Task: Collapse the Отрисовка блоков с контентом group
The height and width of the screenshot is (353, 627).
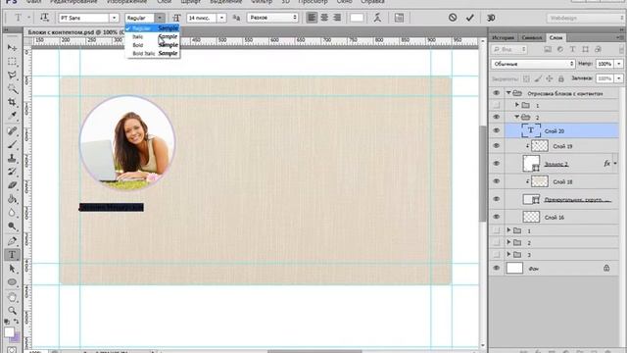Action: (x=508, y=93)
